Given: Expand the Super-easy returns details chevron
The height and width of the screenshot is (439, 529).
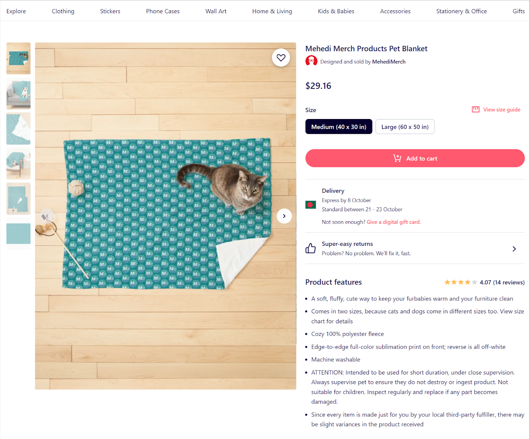Looking at the screenshot, I should tap(514, 249).
